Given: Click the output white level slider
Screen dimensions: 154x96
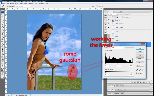Looking at the screenshot, I should tap(131, 73).
